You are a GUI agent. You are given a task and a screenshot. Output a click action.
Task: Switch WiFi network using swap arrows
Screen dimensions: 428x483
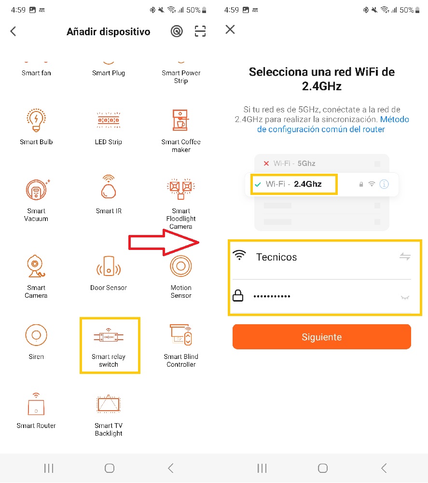pyautogui.click(x=405, y=257)
